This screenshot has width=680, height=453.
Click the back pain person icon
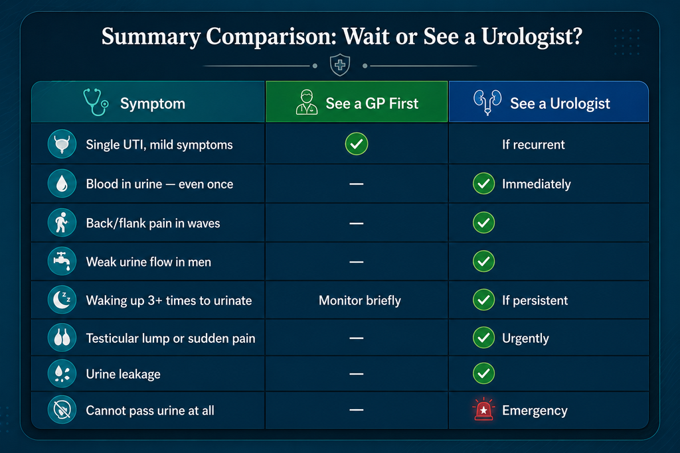tap(62, 223)
